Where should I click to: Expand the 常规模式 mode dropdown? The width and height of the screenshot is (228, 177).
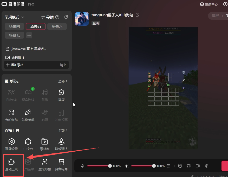pyautogui.click(x=15, y=17)
